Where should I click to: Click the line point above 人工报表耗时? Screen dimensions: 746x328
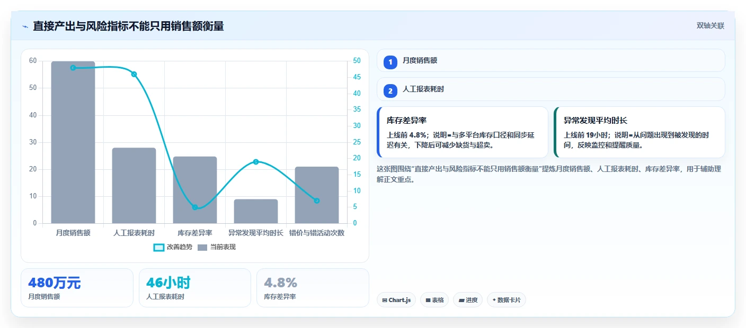point(134,74)
